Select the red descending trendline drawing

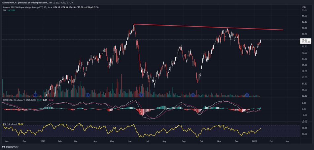[208, 27]
